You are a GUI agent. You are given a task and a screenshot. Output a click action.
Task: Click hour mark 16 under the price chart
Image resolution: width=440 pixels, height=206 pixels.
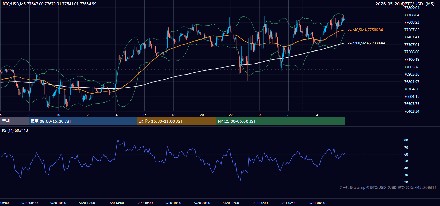click(x=145, y=115)
